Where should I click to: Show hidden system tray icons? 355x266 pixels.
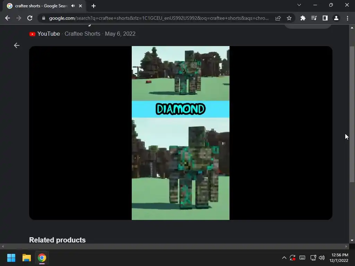(x=284, y=258)
